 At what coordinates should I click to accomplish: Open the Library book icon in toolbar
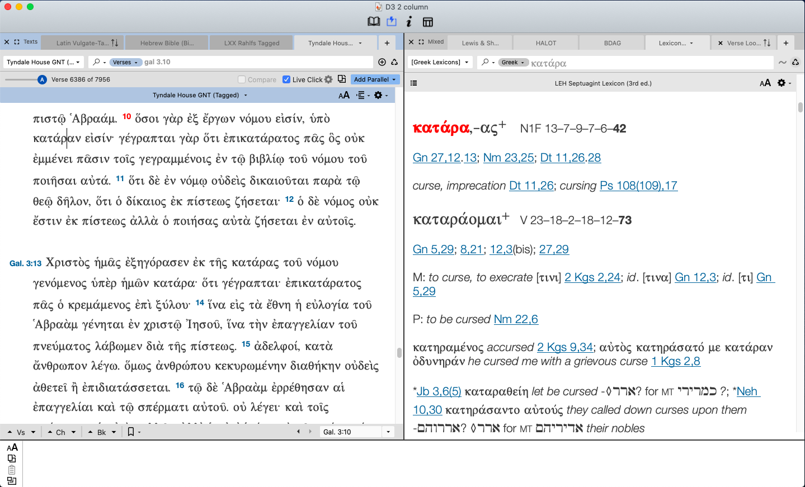pyautogui.click(x=374, y=22)
